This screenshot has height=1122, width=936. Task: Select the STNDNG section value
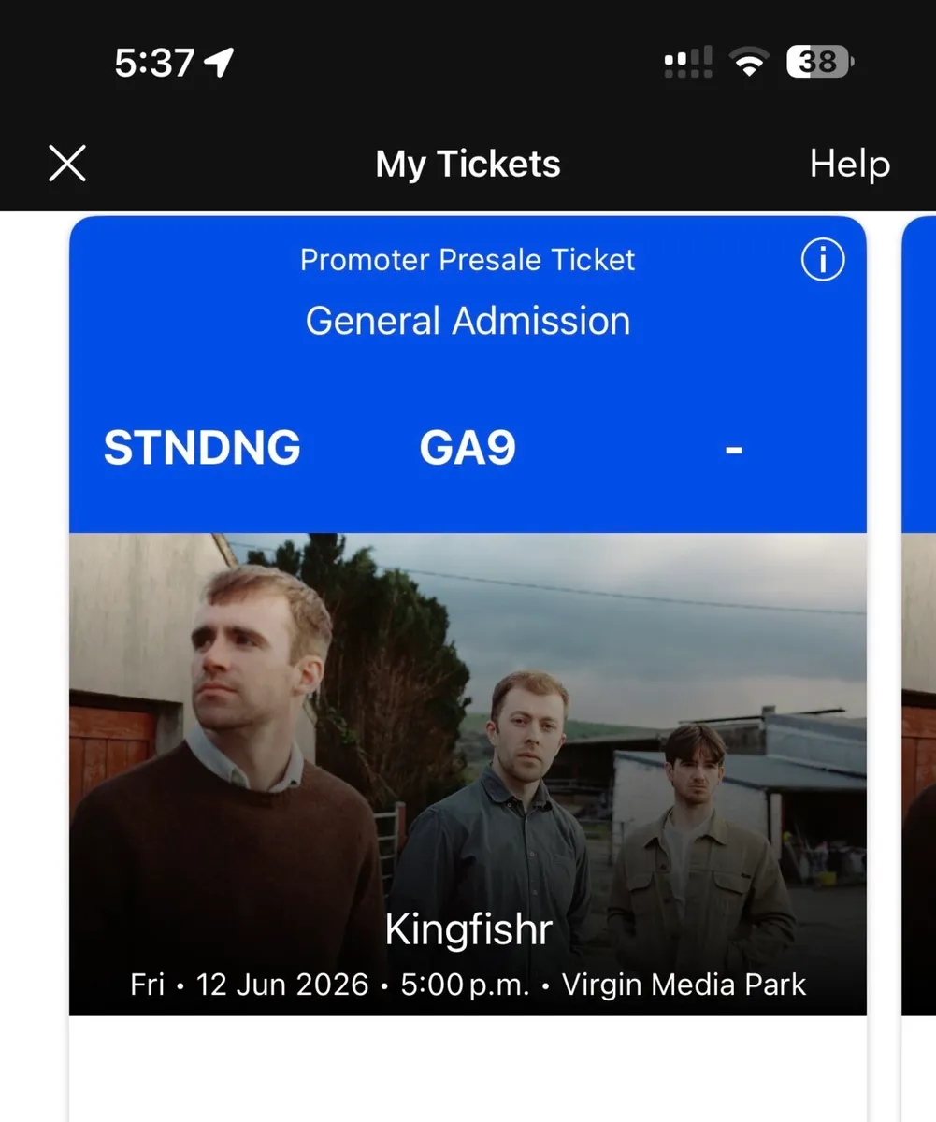pos(202,448)
